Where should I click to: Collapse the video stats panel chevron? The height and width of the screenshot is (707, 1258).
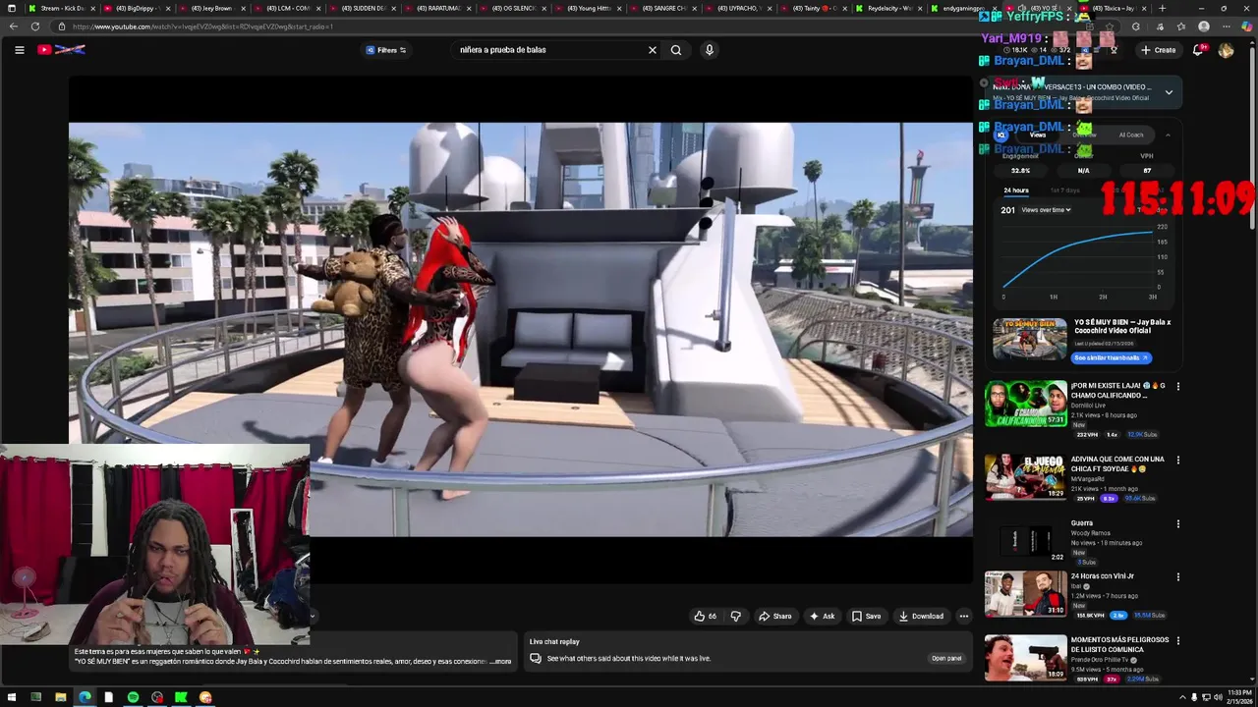(1168, 135)
